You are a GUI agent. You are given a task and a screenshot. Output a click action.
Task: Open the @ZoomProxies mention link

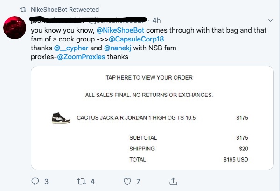coord(81,57)
